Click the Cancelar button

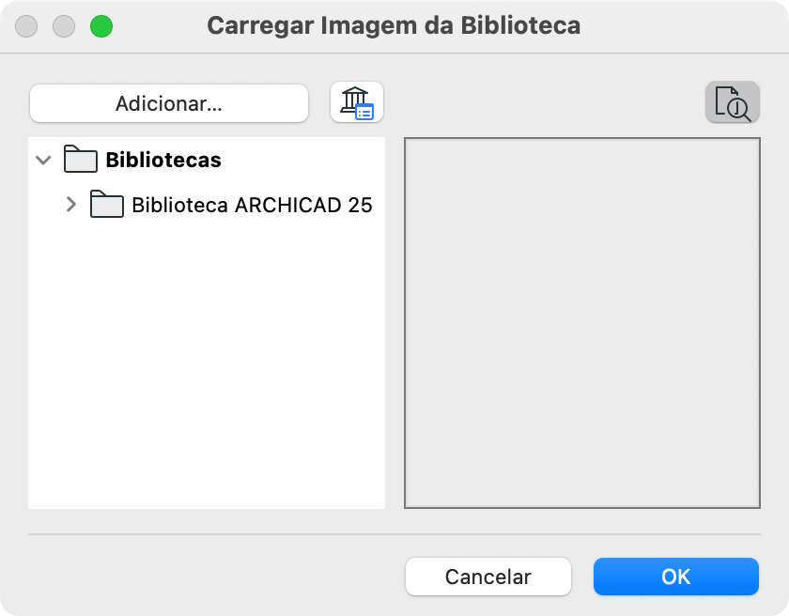[x=487, y=577]
